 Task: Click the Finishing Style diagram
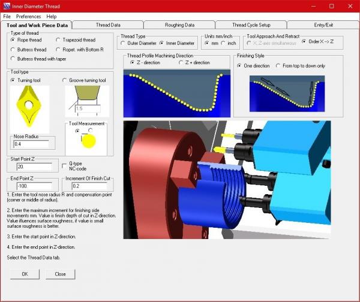(287, 92)
